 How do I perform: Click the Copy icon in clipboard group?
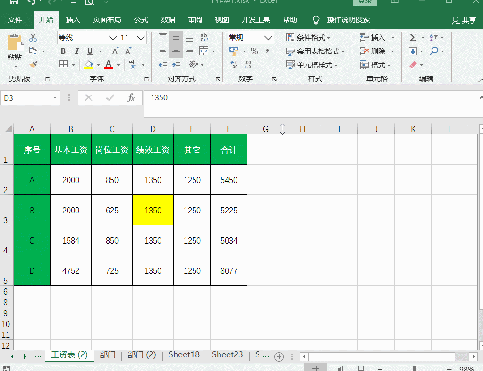[x=33, y=51]
